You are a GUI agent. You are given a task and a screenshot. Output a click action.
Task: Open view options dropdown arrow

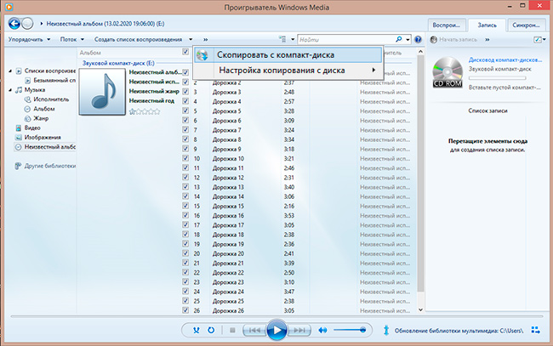pos(293,39)
